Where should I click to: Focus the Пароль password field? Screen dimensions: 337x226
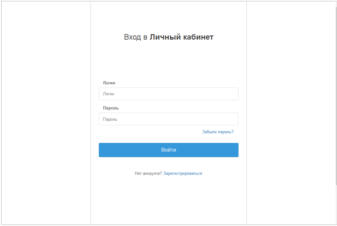click(168, 119)
